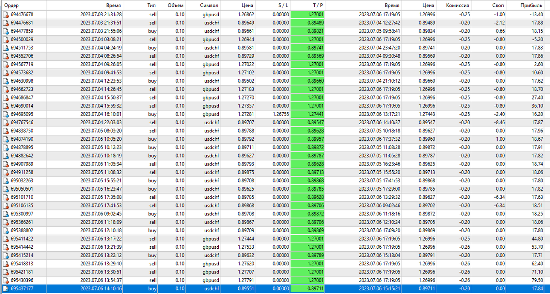Viewport: 550px width, 294px height.
Task: Select order number 695421181
Action: (x=22, y=272)
